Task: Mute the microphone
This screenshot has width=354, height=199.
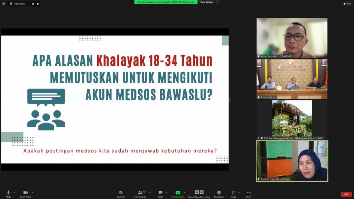Action: [x=8, y=193]
